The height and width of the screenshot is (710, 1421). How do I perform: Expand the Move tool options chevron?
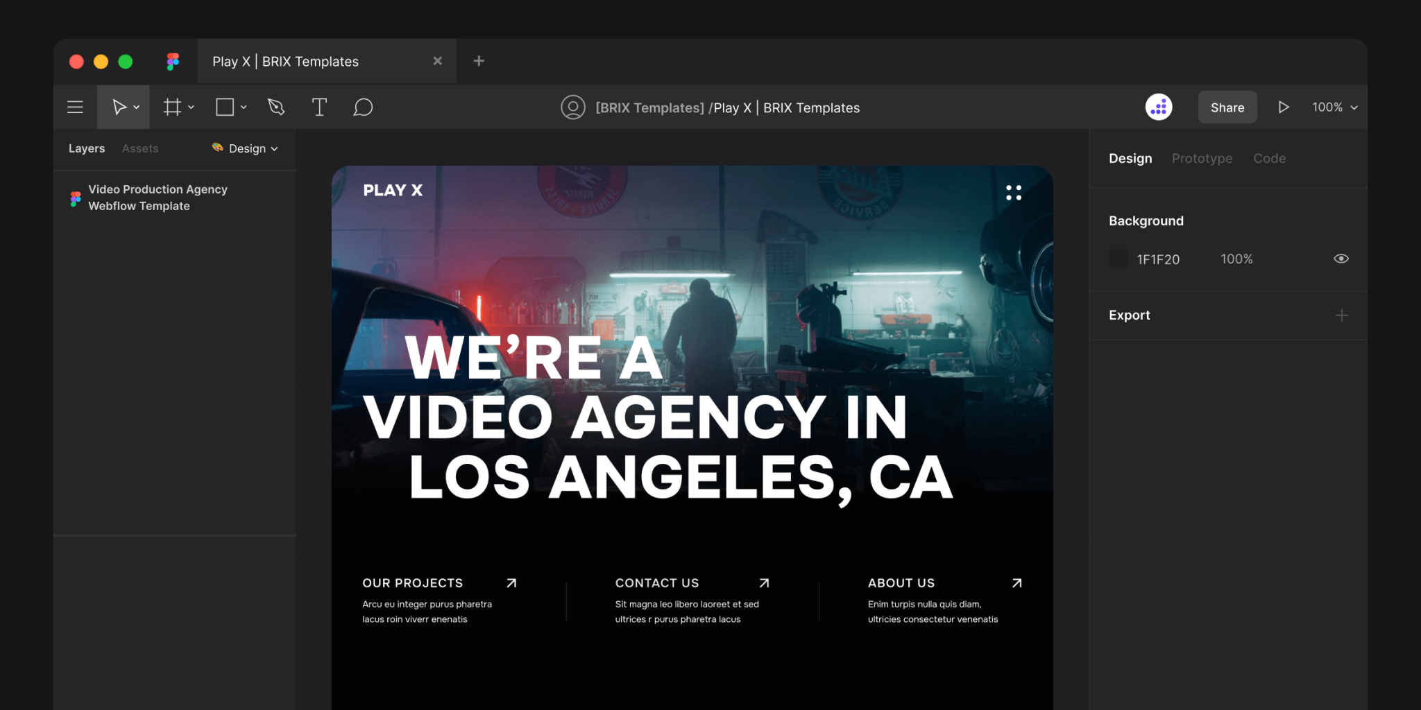tap(136, 107)
